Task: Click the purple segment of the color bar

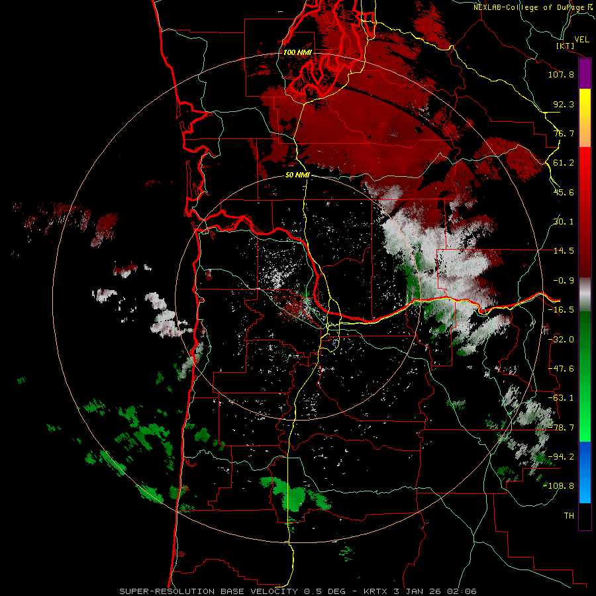Action: point(585,74)
